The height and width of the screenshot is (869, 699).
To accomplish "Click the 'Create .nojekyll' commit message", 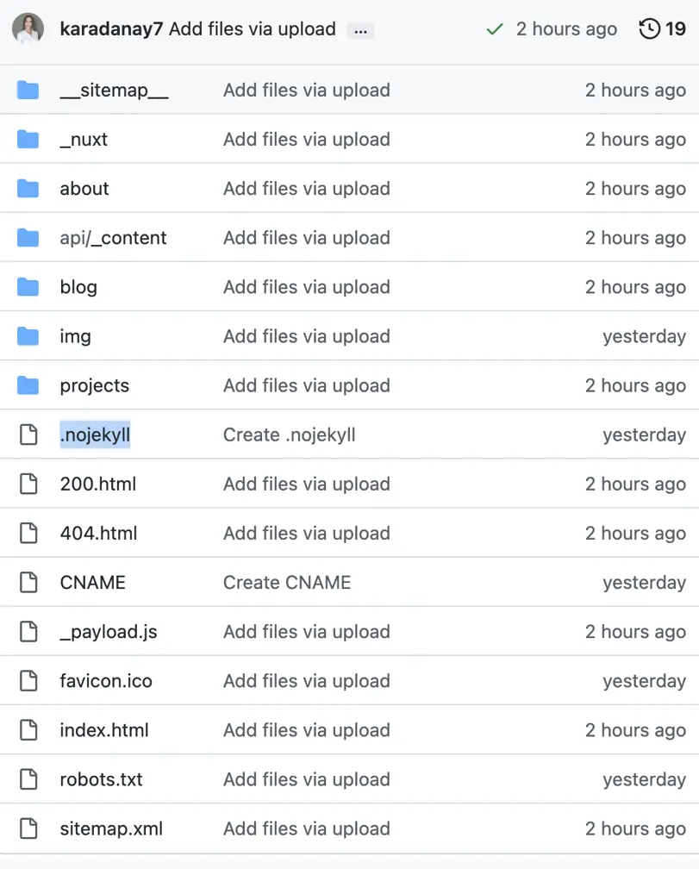I will click(290, 434).
